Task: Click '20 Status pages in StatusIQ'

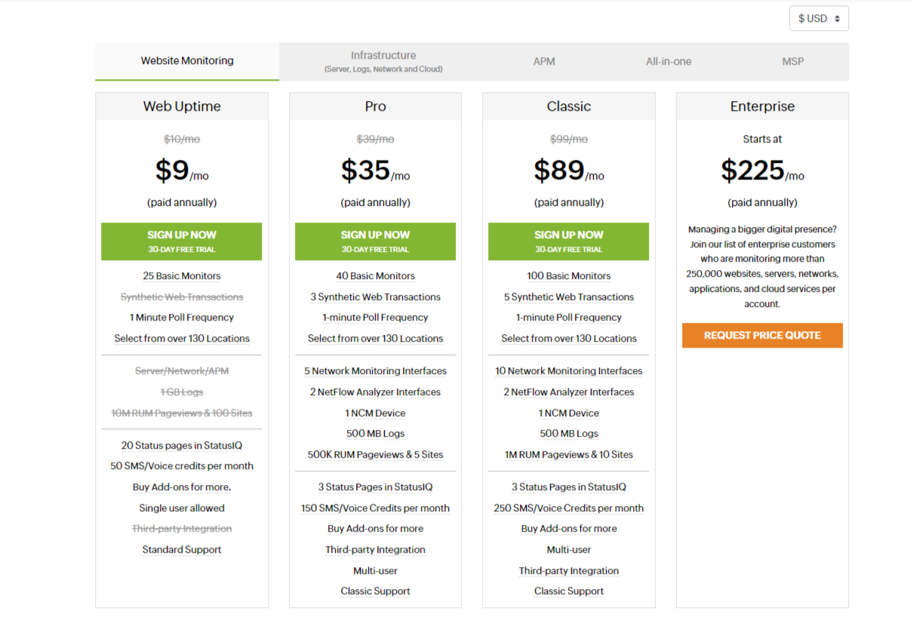Action: coord(182,446)
